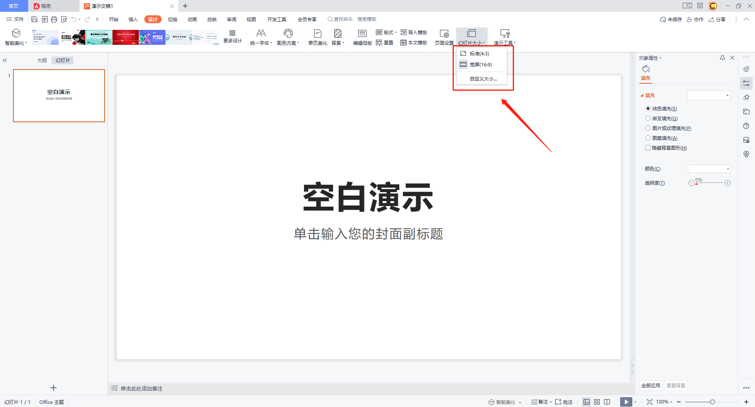
Task: Choose 自定义大小 custom size option
Action: (482, 79)
